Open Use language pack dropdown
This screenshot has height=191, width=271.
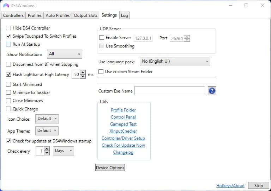tap(175, 62)
